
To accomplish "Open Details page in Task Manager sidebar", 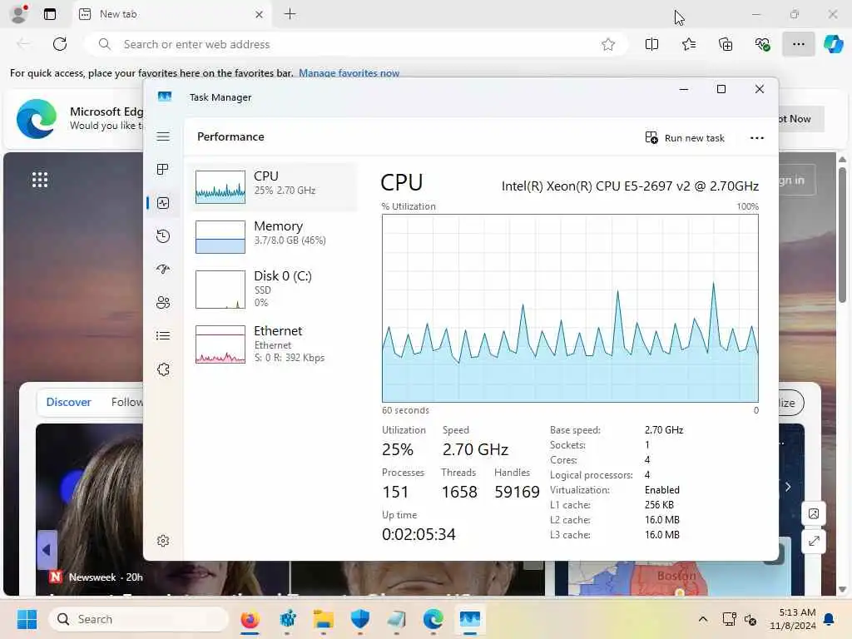I will tap(163, 336).
